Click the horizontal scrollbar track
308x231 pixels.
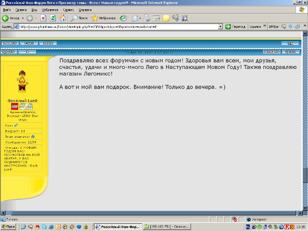153,213
